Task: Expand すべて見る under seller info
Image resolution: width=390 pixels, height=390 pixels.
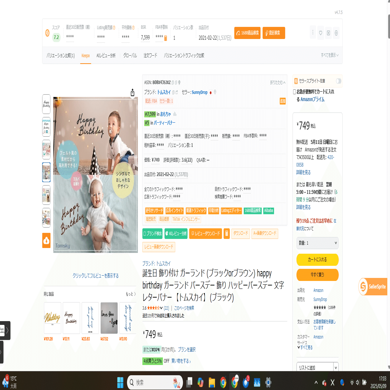Action: coord(305,348)
